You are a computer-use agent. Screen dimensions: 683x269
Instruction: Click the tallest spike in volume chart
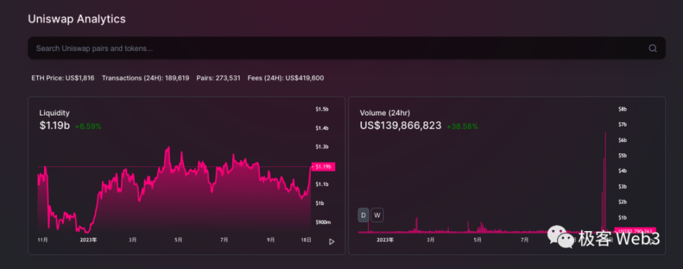click(x=605, y=181)
